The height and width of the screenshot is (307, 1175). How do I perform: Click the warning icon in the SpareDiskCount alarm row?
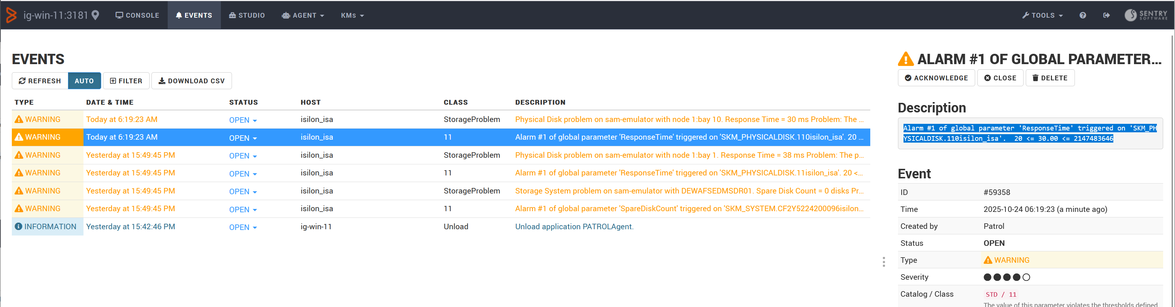click(x=19, y=208)
